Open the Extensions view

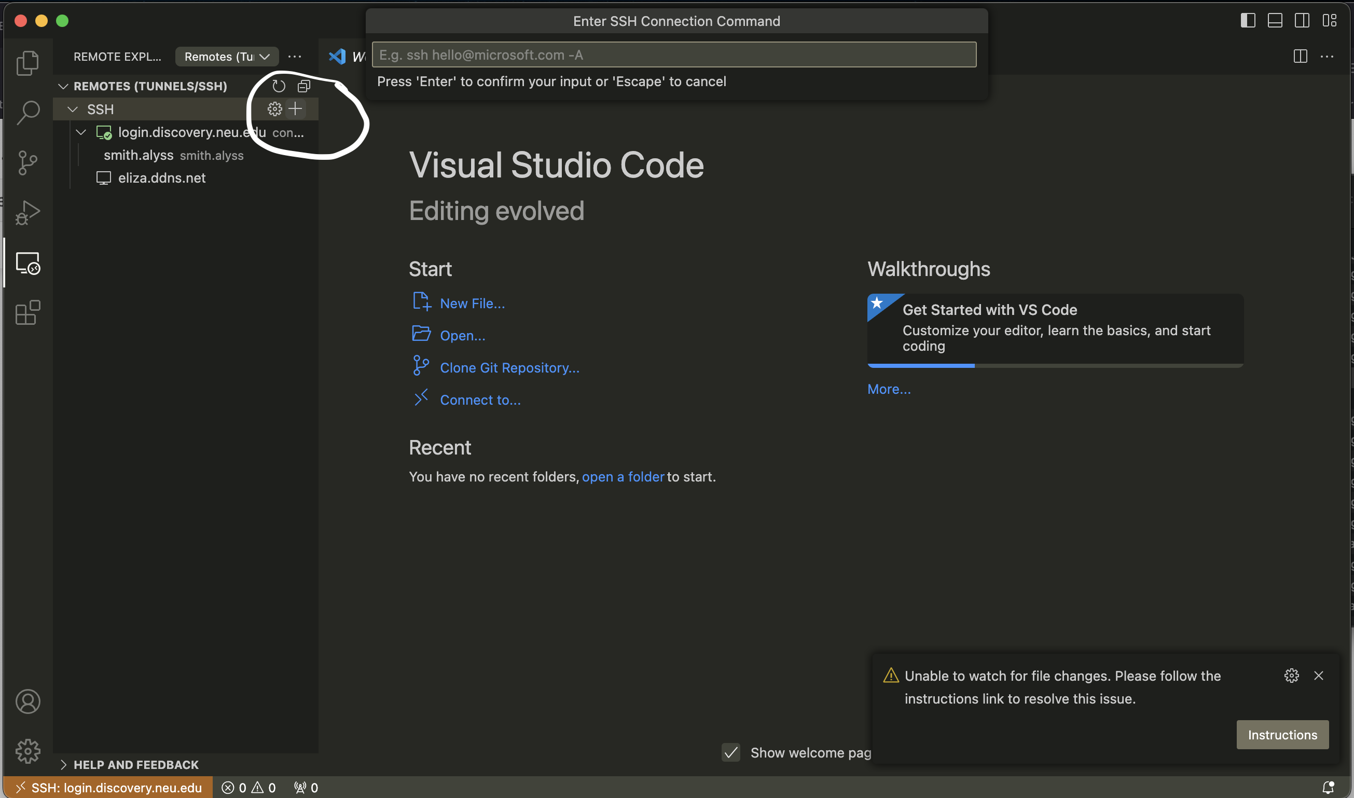point(28,312)
